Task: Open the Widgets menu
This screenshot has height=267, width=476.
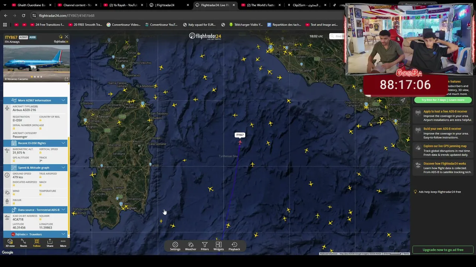Action: [x=219, y=246]
